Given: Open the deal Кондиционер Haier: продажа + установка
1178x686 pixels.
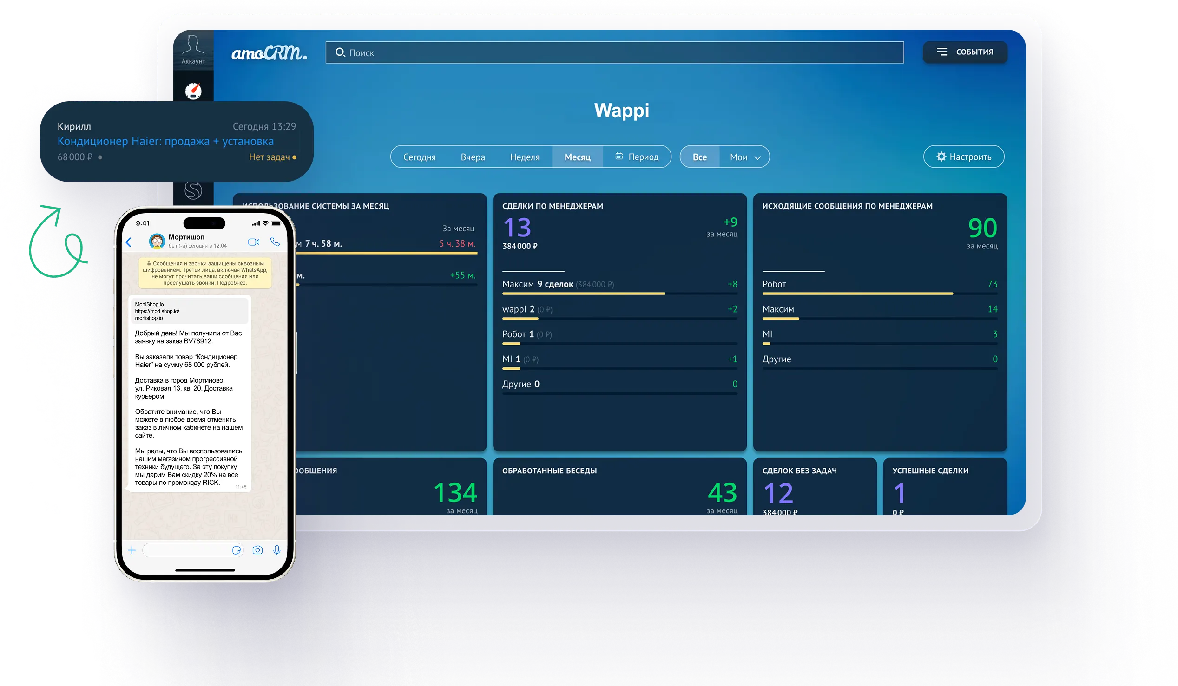Looking at the screenshot, I should (x=165, y=141).
